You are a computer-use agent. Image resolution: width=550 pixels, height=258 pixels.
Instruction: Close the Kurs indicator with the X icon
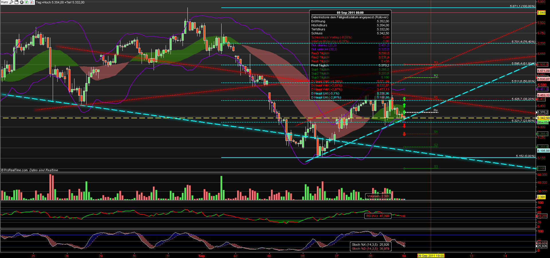click(21, 2)
